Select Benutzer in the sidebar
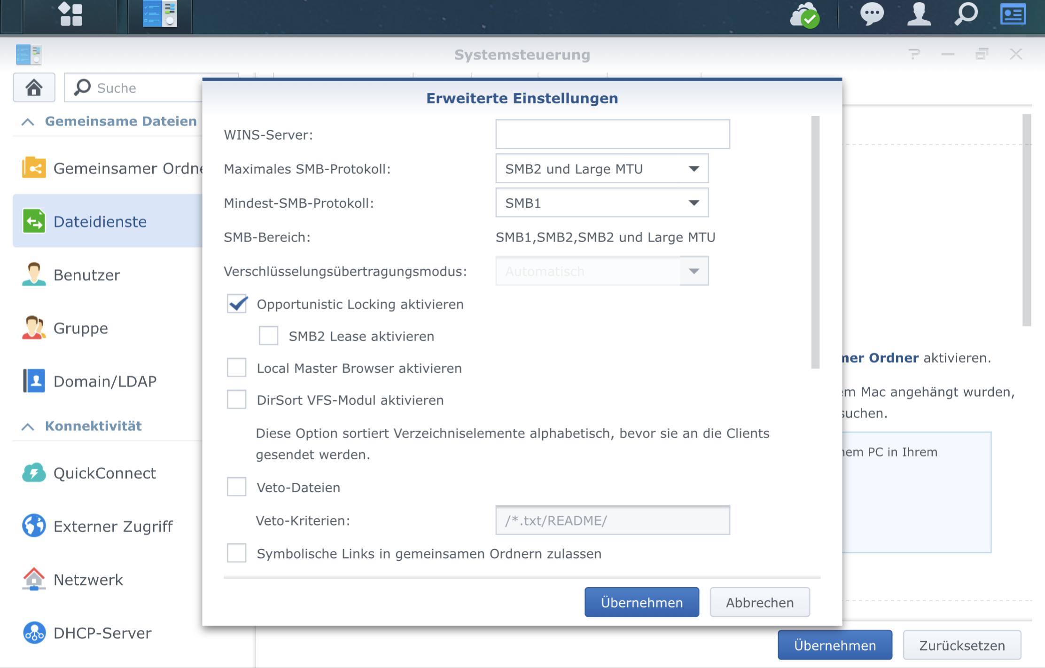The width and height of the screenshot is (1045, 668). [87, 275]
